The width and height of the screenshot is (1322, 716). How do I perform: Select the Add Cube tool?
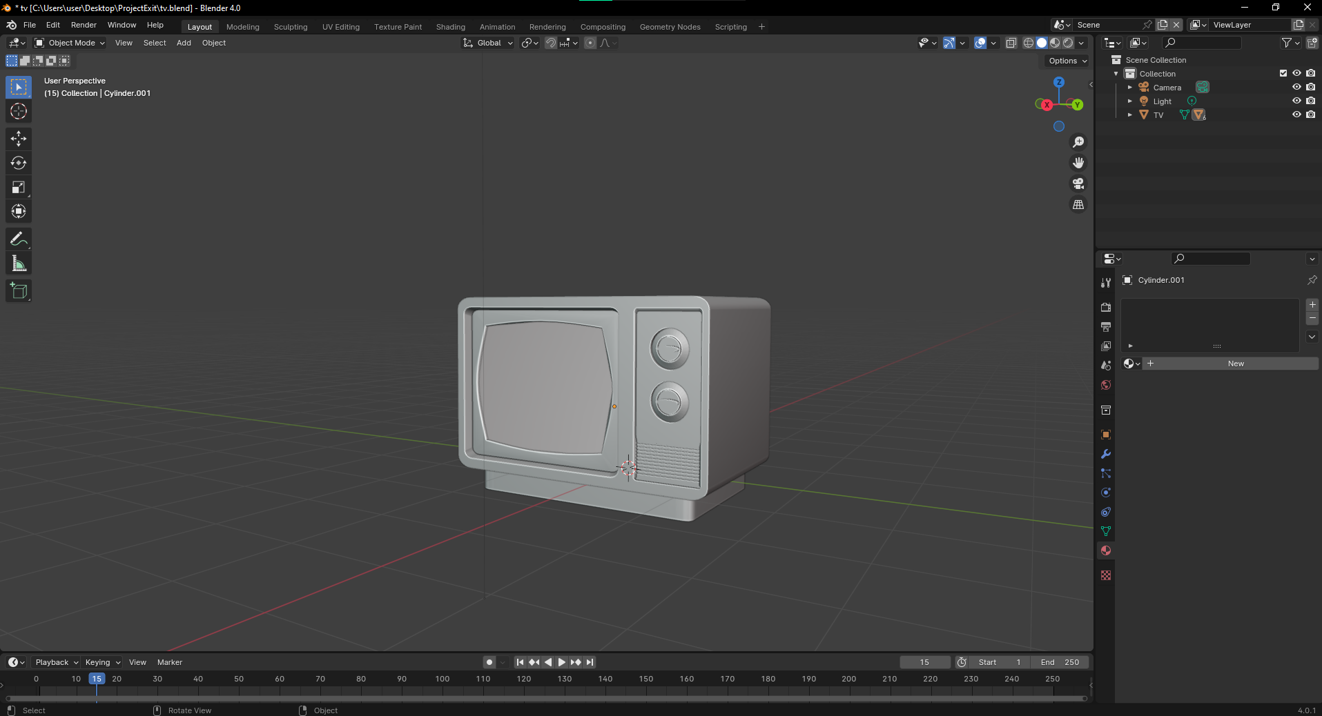19,291
